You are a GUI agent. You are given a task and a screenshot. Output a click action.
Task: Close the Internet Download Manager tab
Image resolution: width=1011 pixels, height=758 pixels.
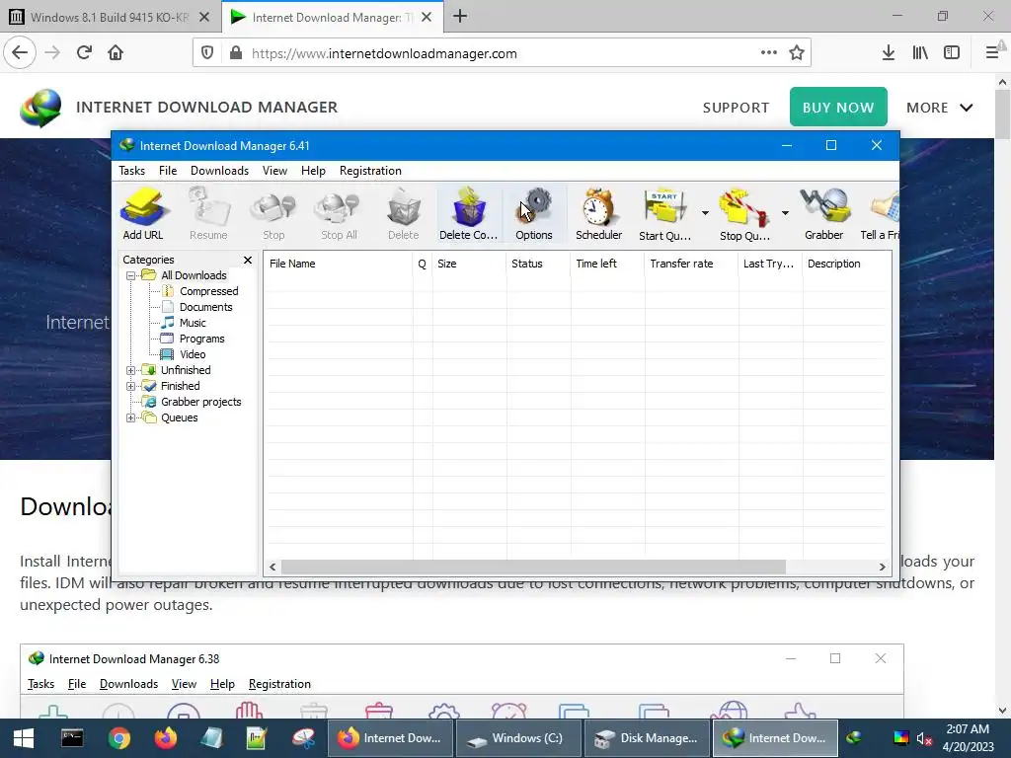(427, 18)
